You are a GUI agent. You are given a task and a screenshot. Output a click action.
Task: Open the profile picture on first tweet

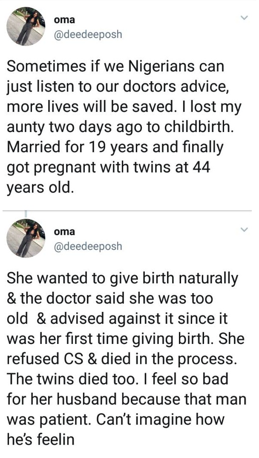coord(26,26)
